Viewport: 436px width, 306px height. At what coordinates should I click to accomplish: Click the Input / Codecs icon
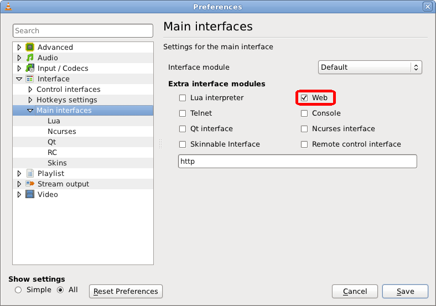click(30, 69)
